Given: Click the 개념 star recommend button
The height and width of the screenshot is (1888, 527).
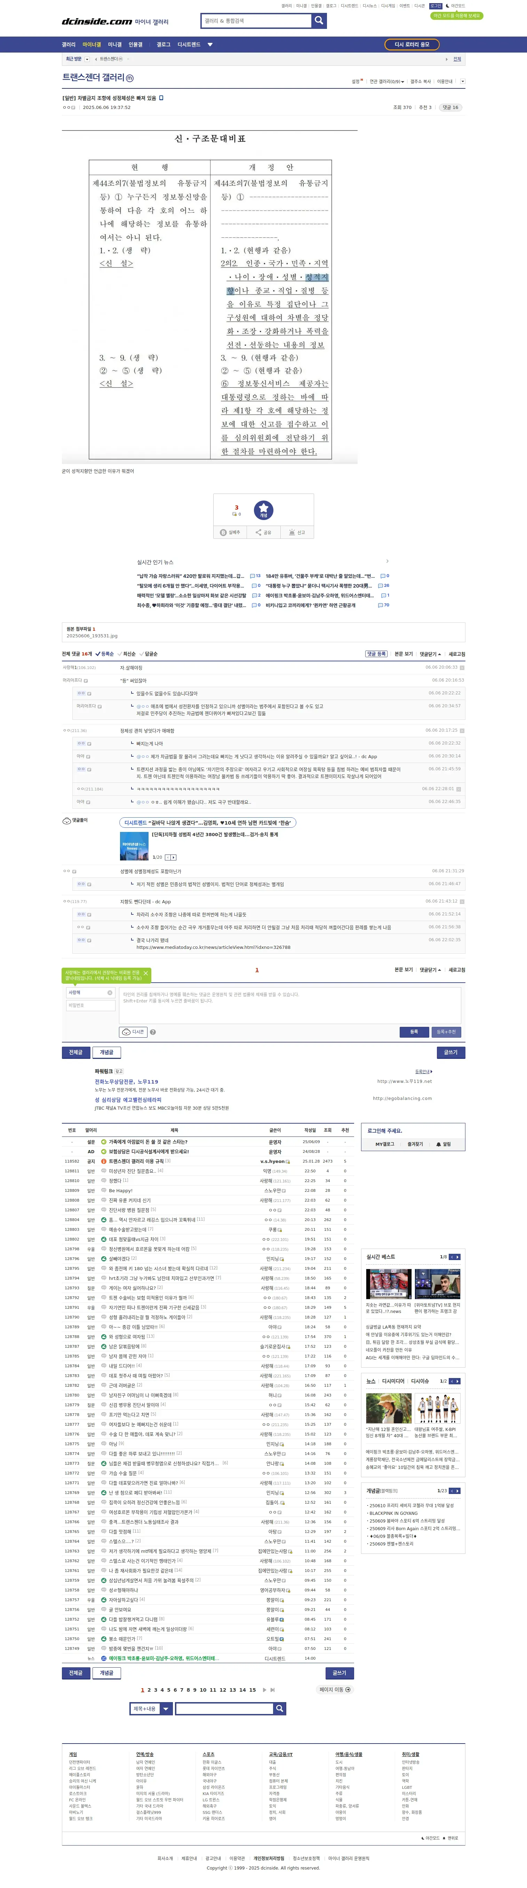Looking at the screenshot, I should (x=264, y=510).
